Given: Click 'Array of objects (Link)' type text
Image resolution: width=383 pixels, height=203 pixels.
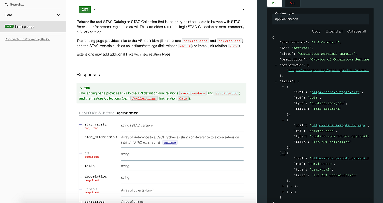Looking at the screenshot, I should [x=137, y=190].
